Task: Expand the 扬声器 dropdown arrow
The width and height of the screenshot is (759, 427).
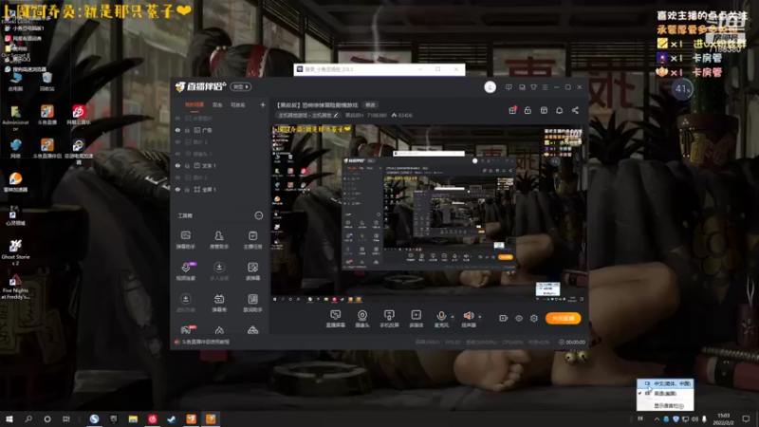Action: pos(480,317)
